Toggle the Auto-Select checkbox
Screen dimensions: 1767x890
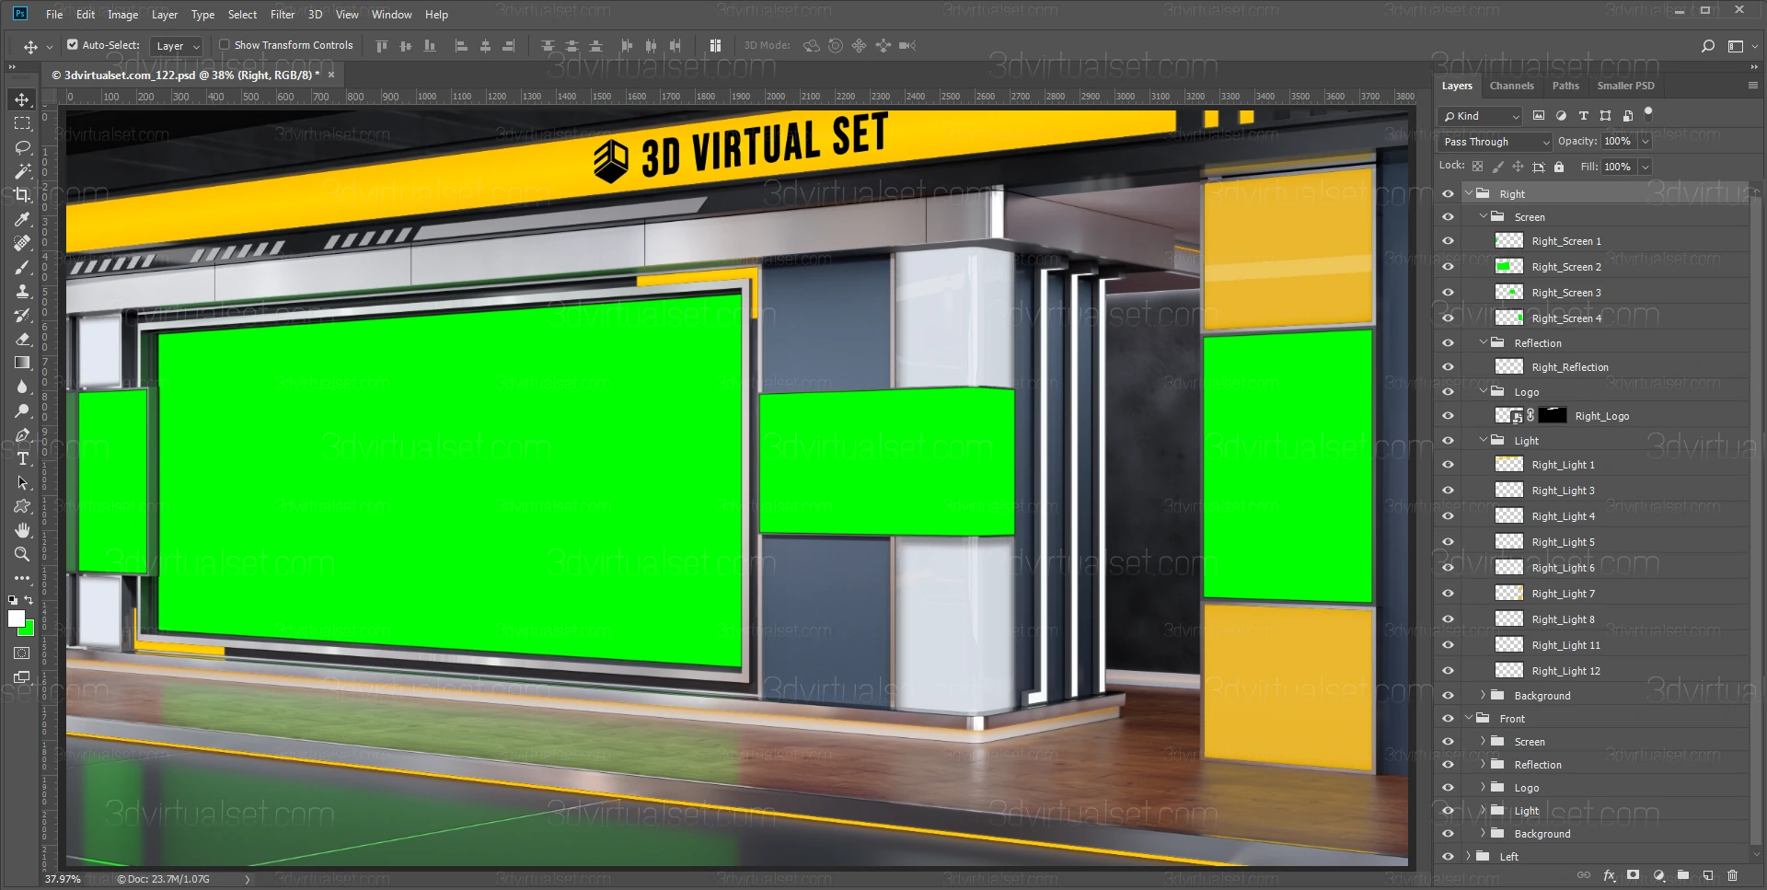coord(73,44)
